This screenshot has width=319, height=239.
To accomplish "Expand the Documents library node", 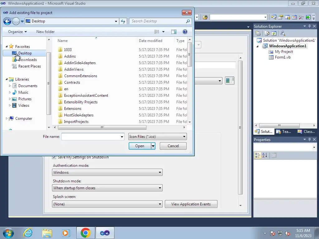I will [10, 86].
